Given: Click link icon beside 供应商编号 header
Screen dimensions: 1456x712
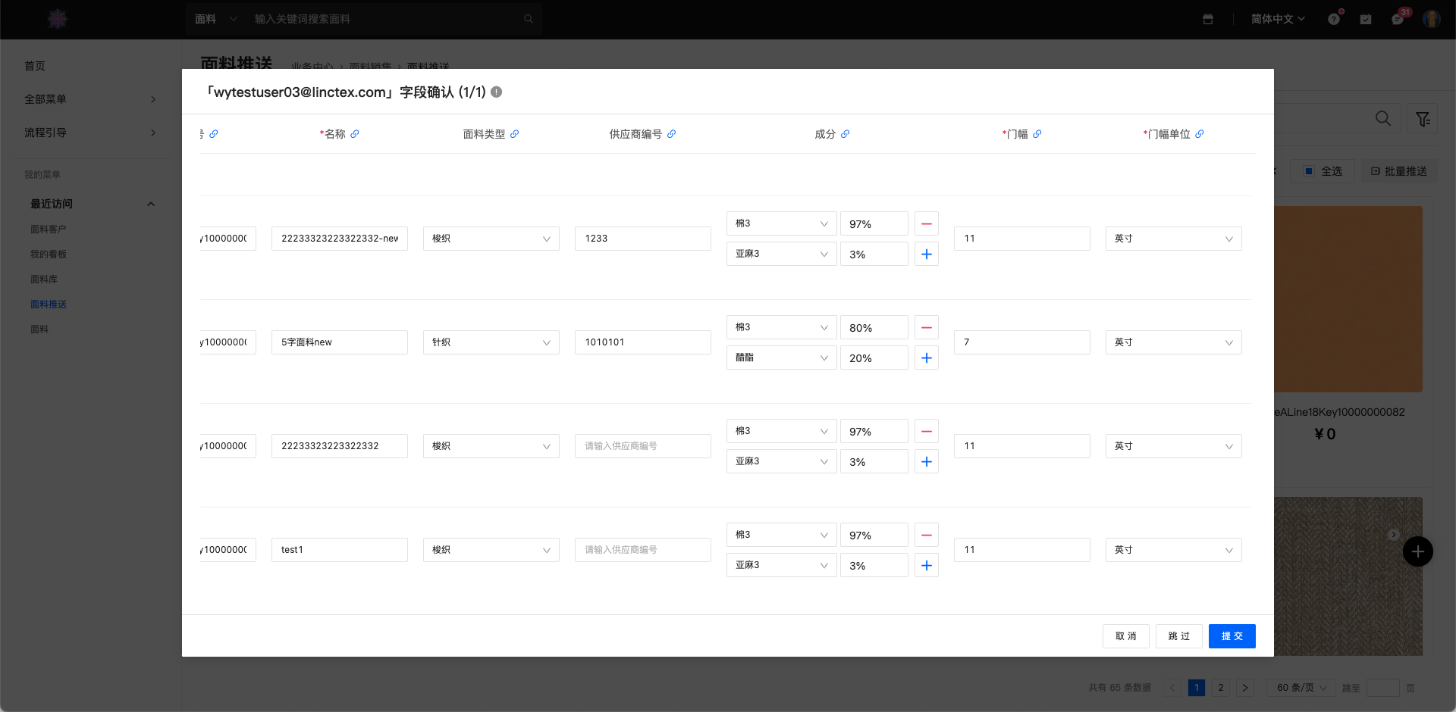Looking at the screenshot, I should 672,134.
